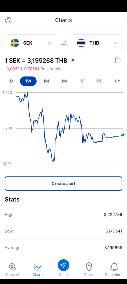Open Rate Alerts bell icon
127x284 pixels.
114,267
